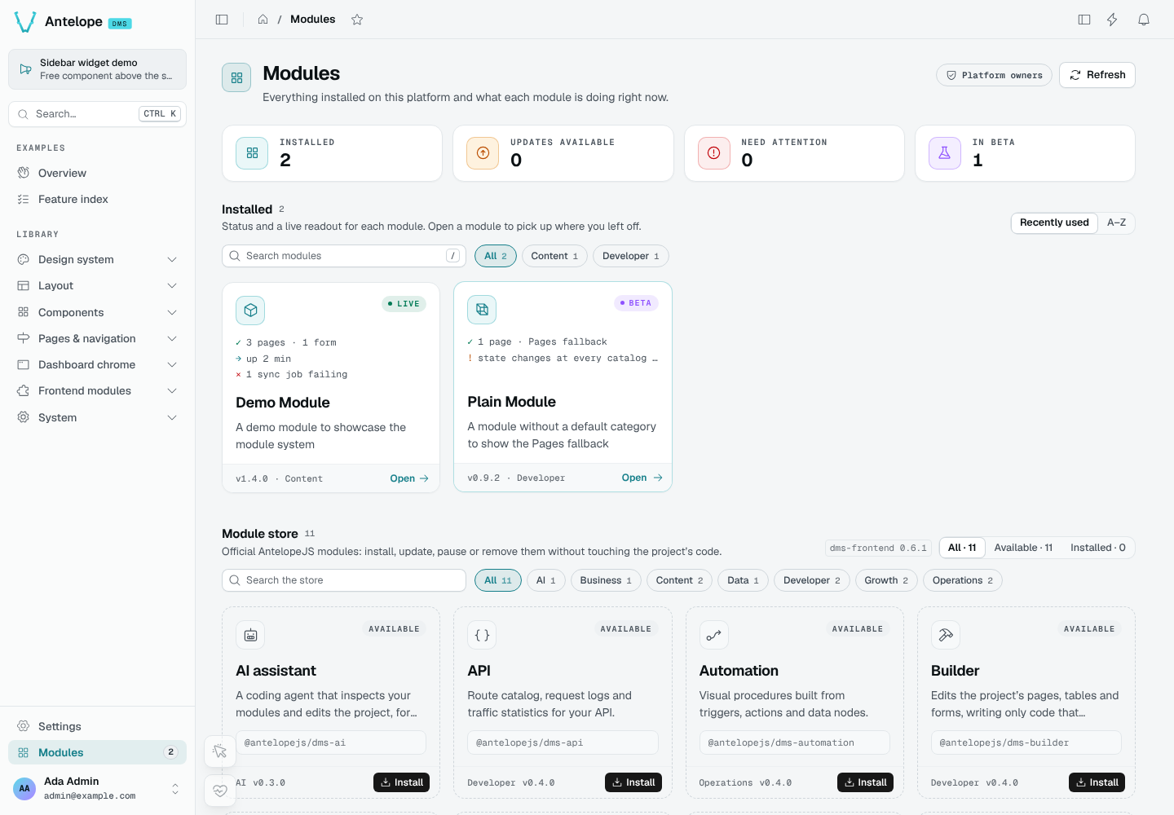Click the Automation module icon
The width and height of the screenshot is (1174, 815).
(x=713, y=635)
